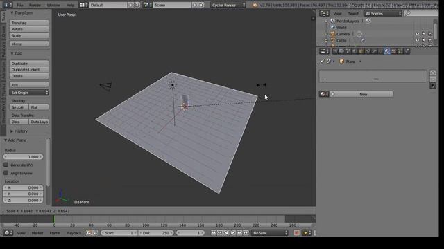Image resolution: width=444 pixels, height=249 pixels.
Task: Open the Particles properties tab
Action: (x=400, y=51)
